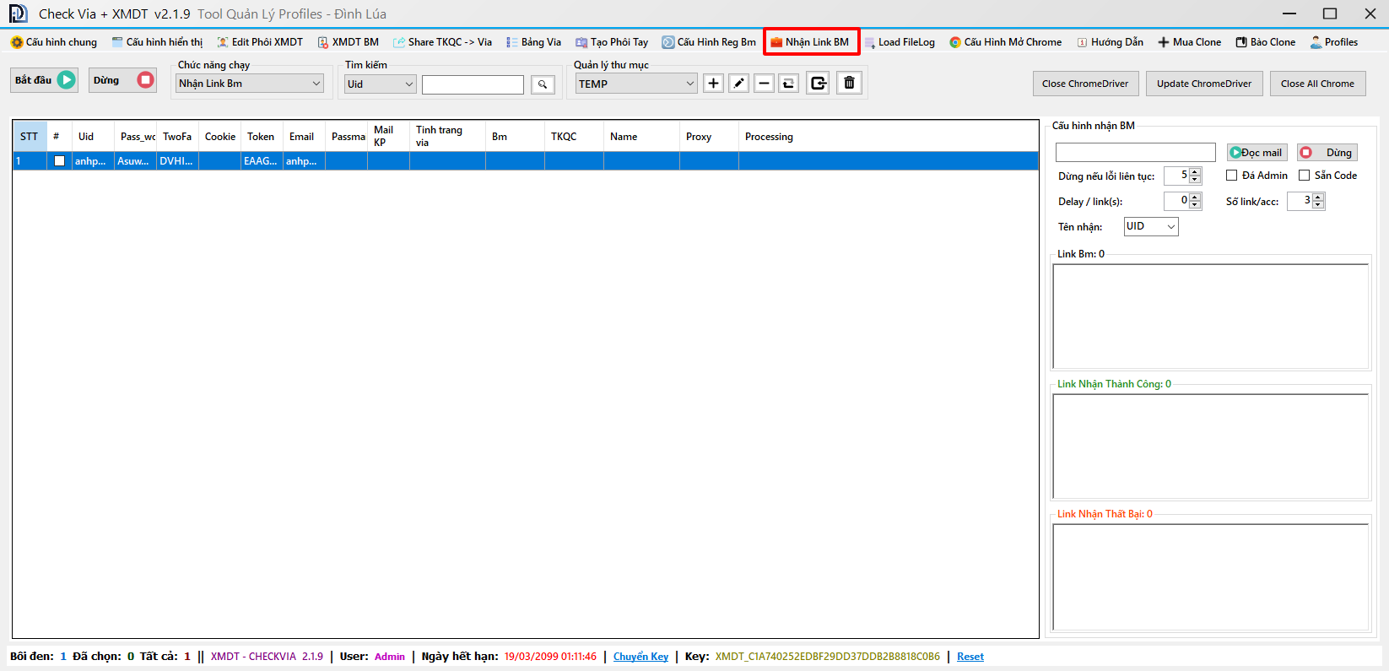1389x671 pixels.
Task: Open the Tên nhận UID dropdown
Action: 1151,226
